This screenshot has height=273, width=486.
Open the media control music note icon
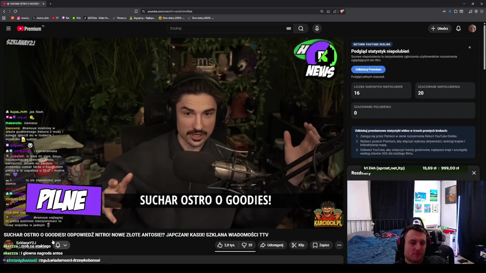[x=470, y=11]
